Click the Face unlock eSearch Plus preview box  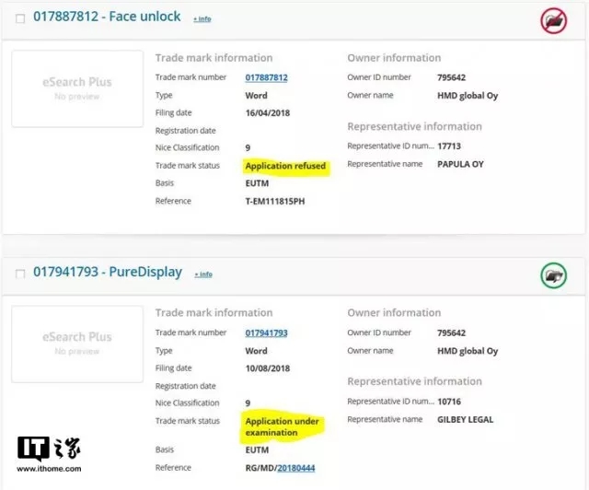coord(77,88)
